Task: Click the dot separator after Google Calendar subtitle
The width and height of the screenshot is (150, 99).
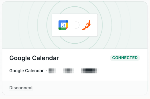Action: pos(46,71)
